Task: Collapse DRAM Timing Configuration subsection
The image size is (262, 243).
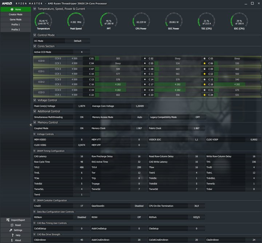Action: [35, 151]
